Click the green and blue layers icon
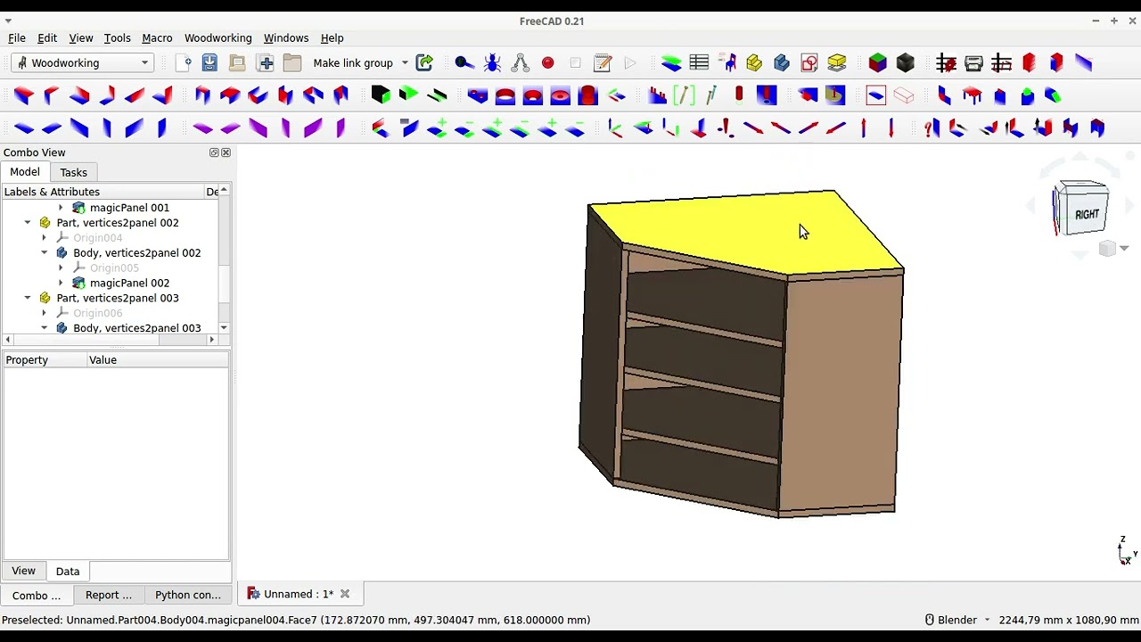The image size is (1141, 642). click(671, 62)
